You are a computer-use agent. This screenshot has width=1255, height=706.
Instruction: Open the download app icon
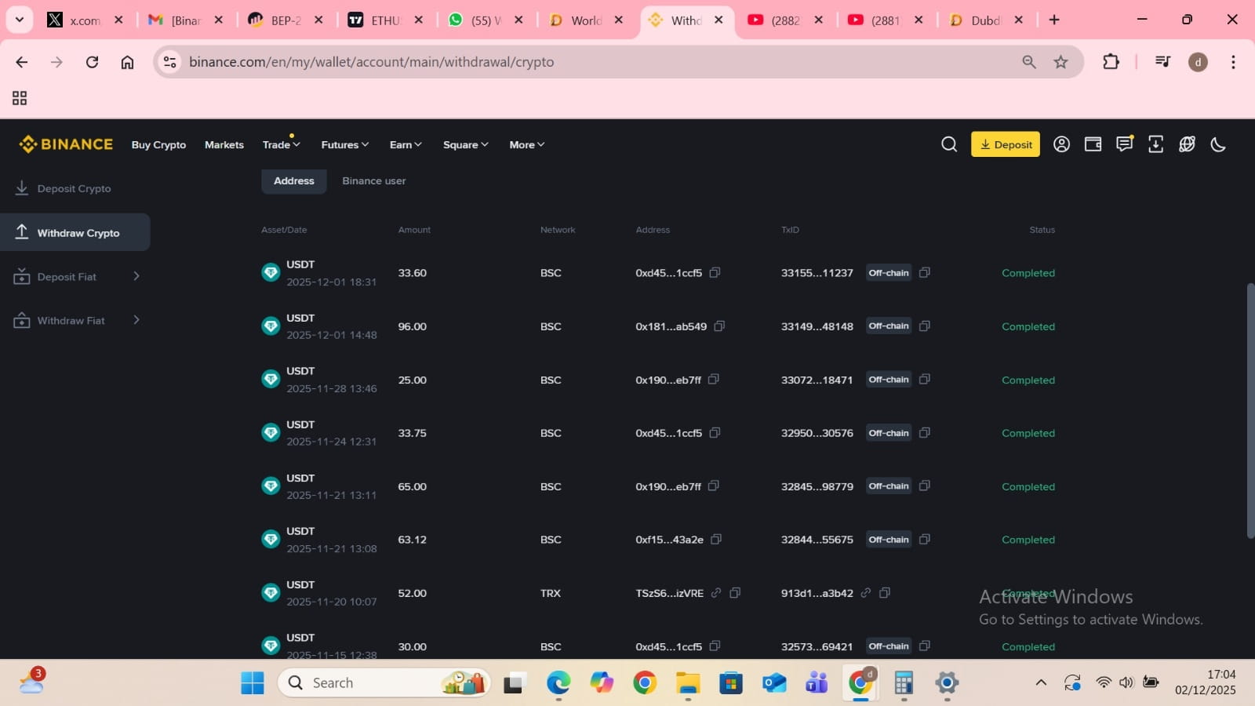[x=1155, y=144]
